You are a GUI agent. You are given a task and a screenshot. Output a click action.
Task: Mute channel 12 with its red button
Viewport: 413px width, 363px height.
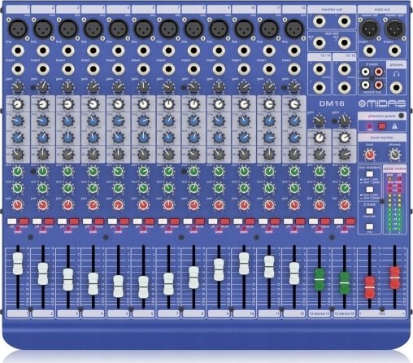[x=300, y=221]
